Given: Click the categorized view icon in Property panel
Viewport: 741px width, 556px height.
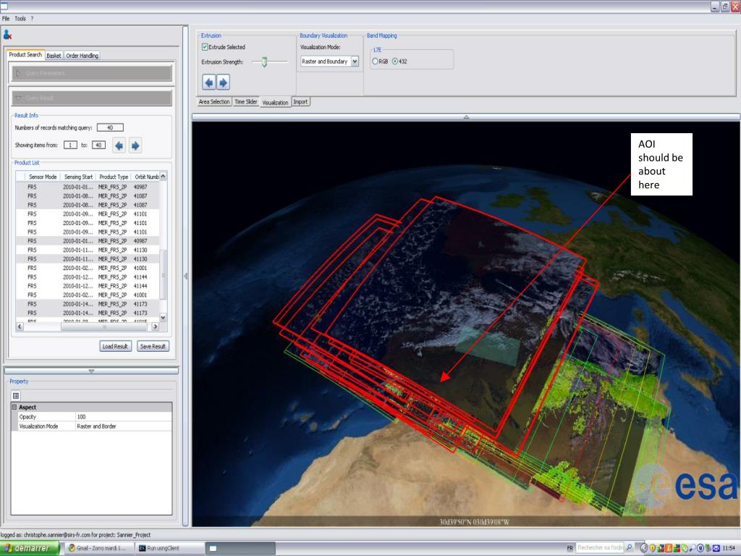Looking at the screenshot, I should [x=16, y=396].
